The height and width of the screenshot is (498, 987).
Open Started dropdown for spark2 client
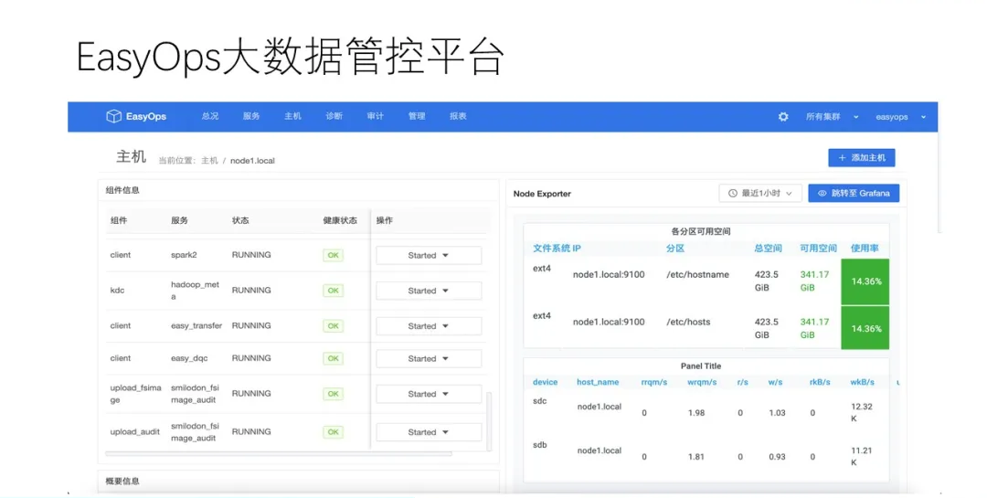tap(429, 255)
